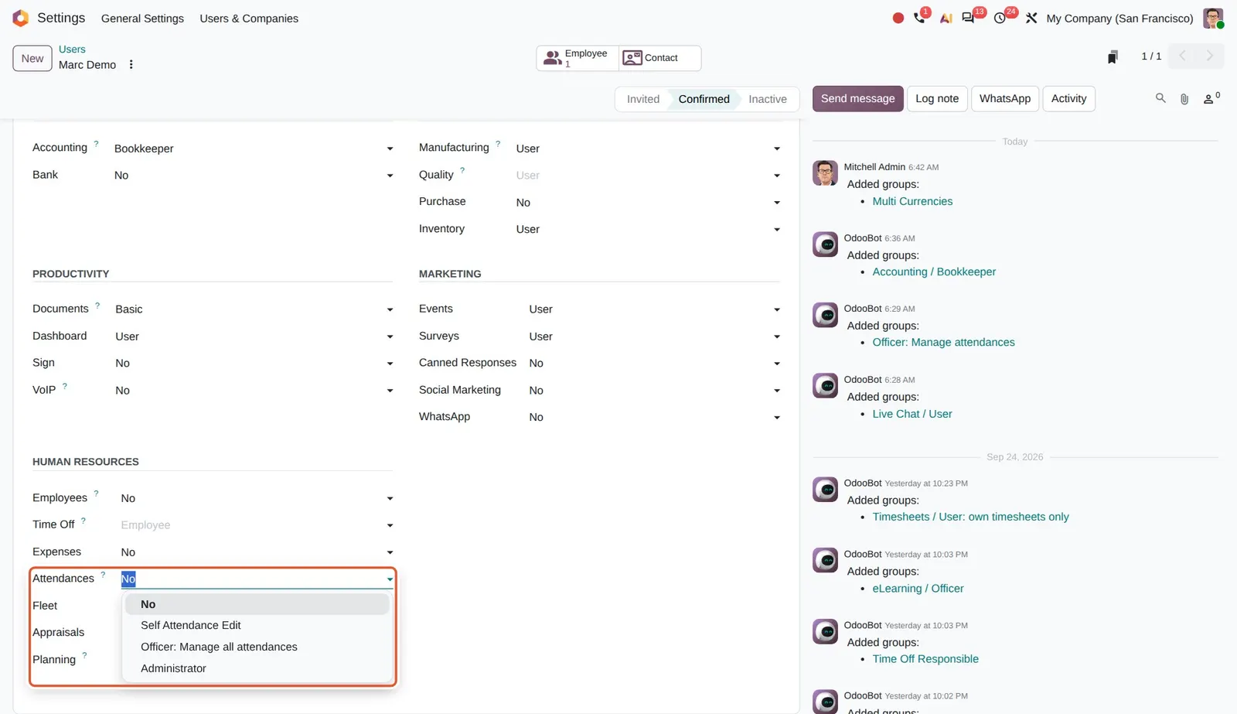Open the Dashboard dropdown
1237x714 pixels.
click(x=254, y=337)
